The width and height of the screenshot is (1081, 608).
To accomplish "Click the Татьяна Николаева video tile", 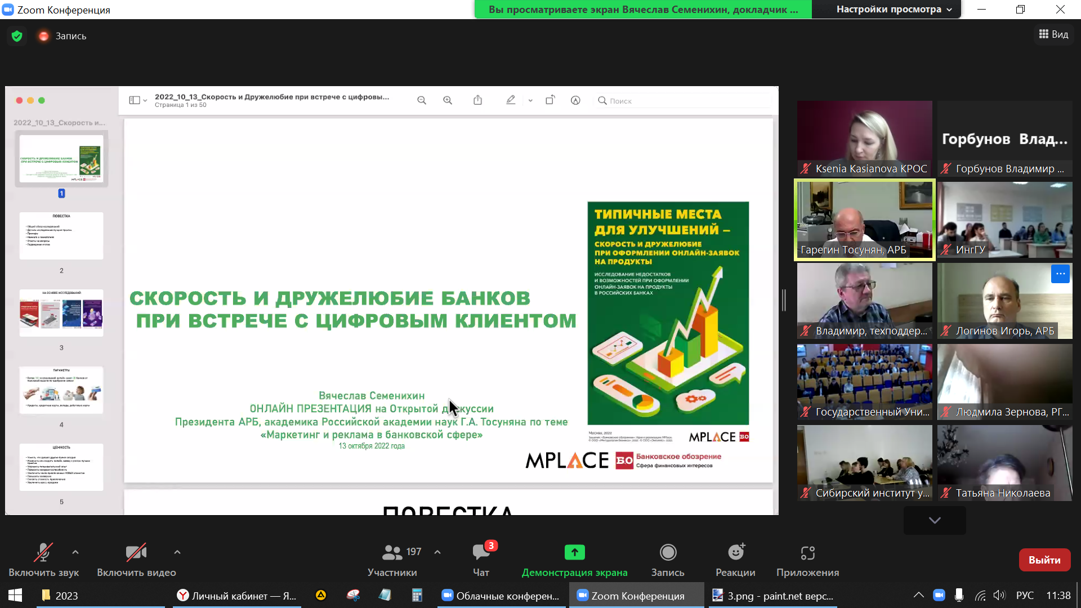I will pos(1004,463).
